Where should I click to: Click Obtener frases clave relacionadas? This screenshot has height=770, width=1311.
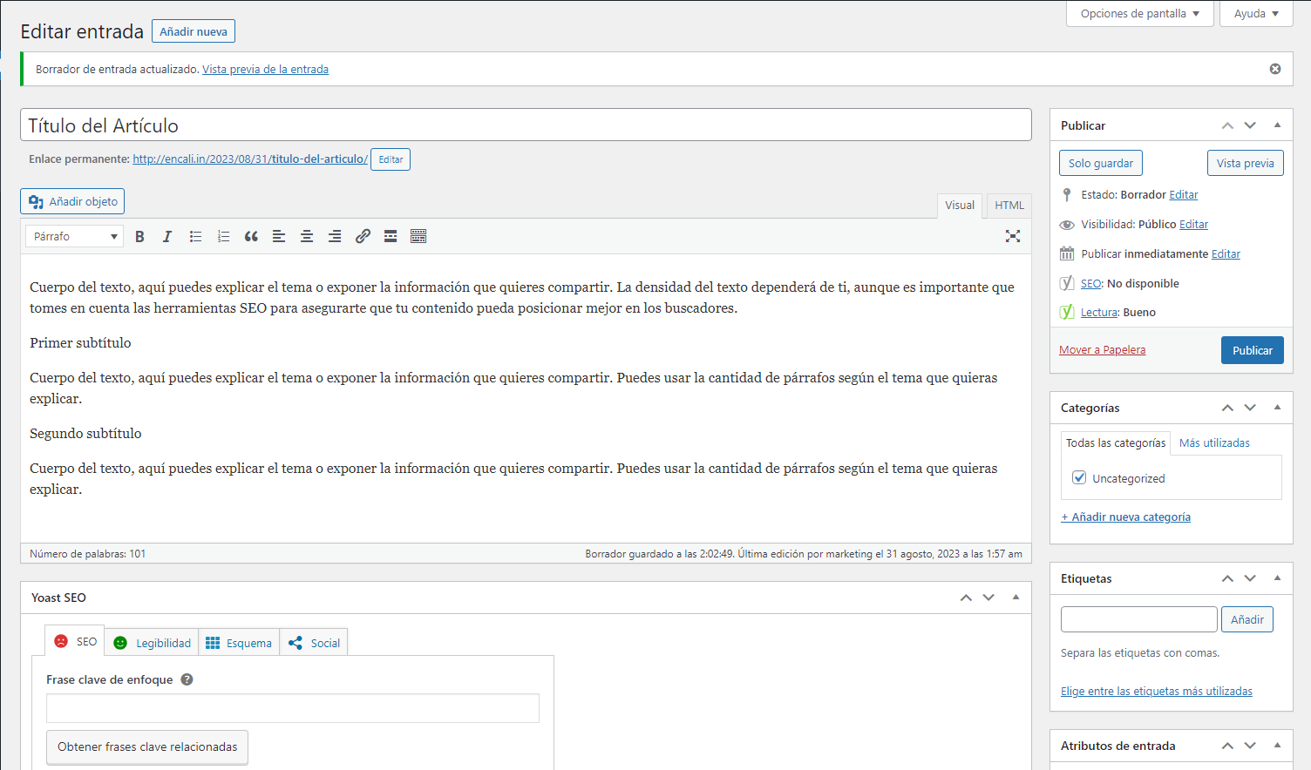(x=147, y=747)
